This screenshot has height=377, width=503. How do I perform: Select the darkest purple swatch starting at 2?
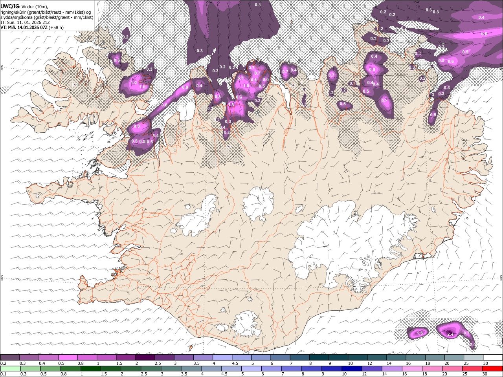[x=145, y=358]
